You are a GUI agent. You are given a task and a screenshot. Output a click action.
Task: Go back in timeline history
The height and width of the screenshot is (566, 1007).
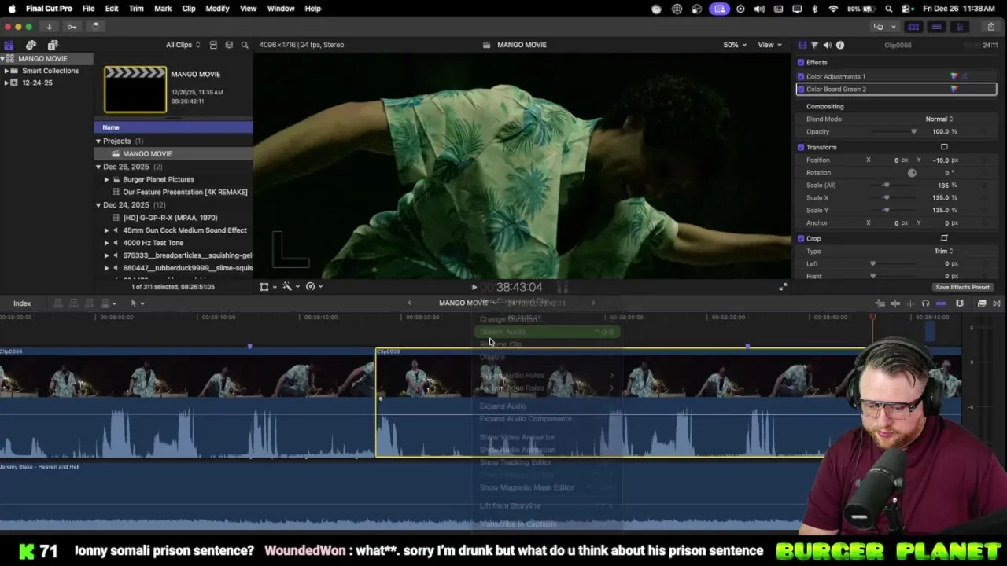(409, 303)
